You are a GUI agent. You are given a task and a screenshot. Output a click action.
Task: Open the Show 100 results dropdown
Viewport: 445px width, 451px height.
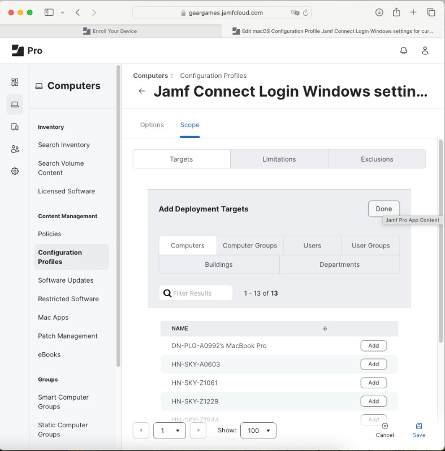[x=258, y=431]
